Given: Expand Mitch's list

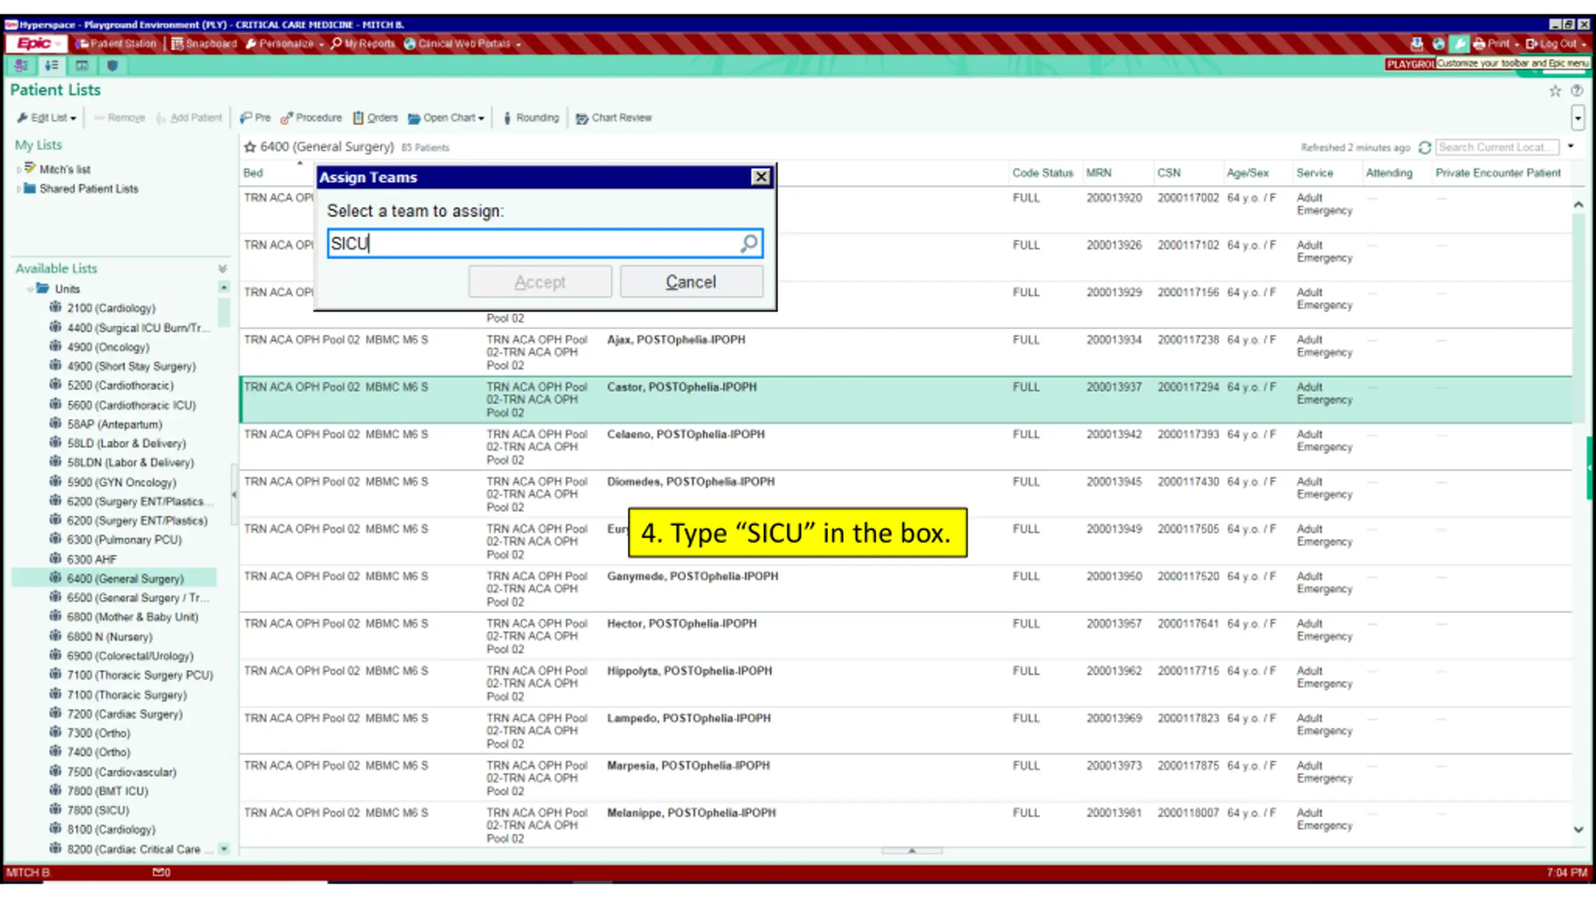Looking at the screenshot, I should click(19, 170).
